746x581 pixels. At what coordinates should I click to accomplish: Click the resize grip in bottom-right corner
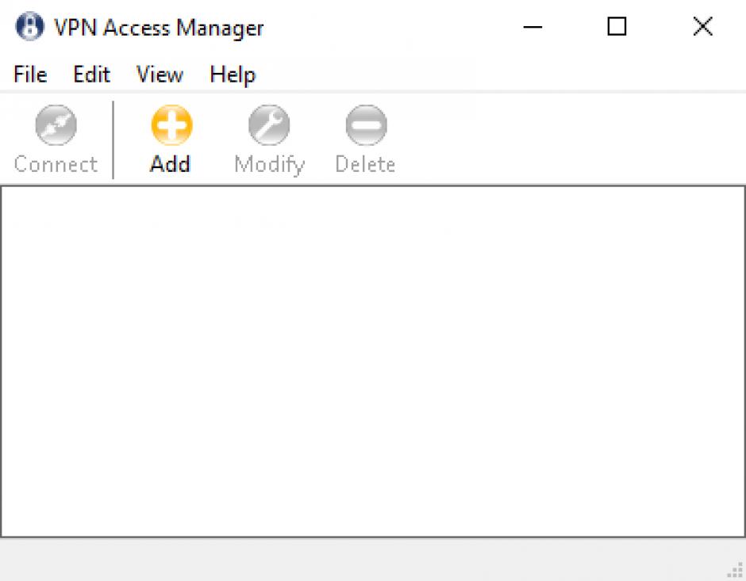pyautogui.click(x=735, y=571)
